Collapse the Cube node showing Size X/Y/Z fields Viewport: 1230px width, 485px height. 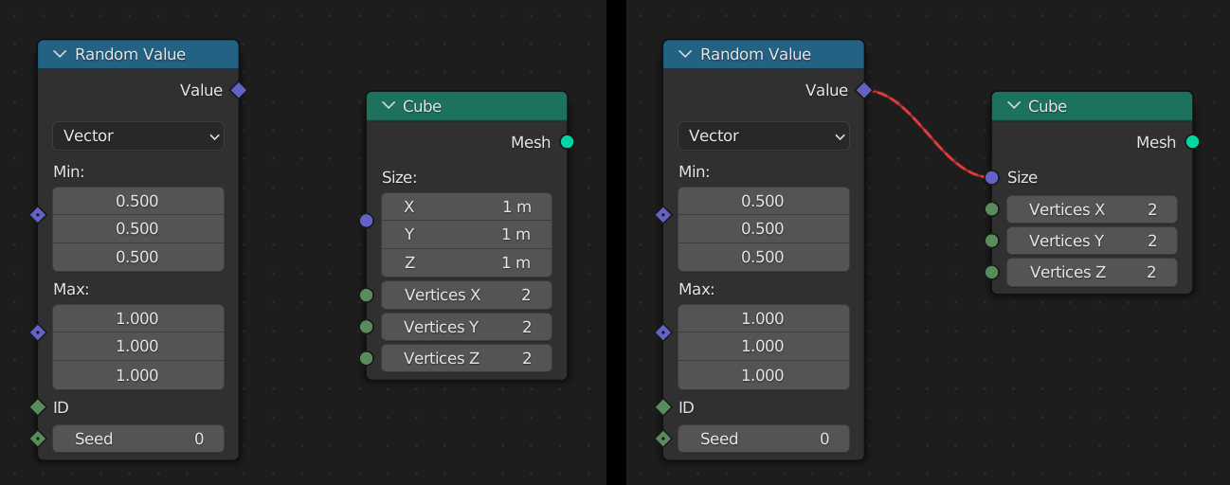(388, 106)
